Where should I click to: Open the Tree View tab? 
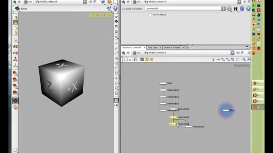153,47
